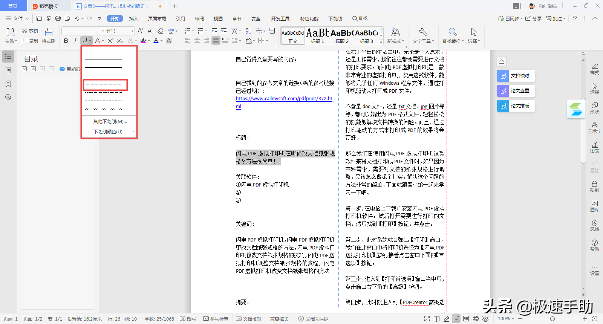Screen dimensions: 603x324
Task: Toggle 拼写检查 in status bar
Action: (216, 319)
